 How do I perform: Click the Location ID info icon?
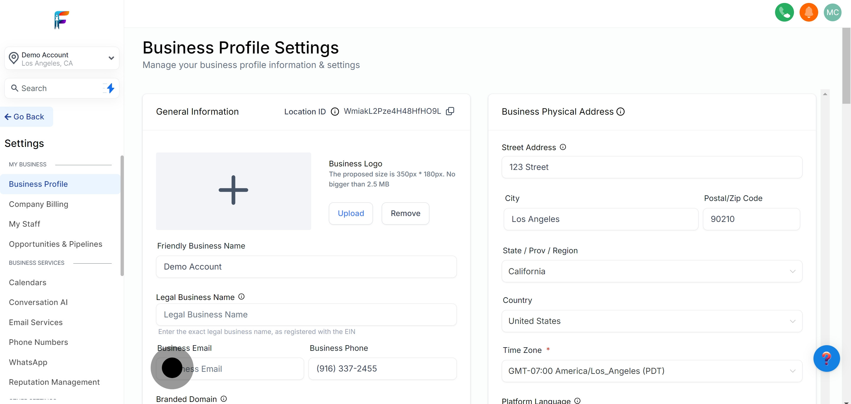pos(335,112)
